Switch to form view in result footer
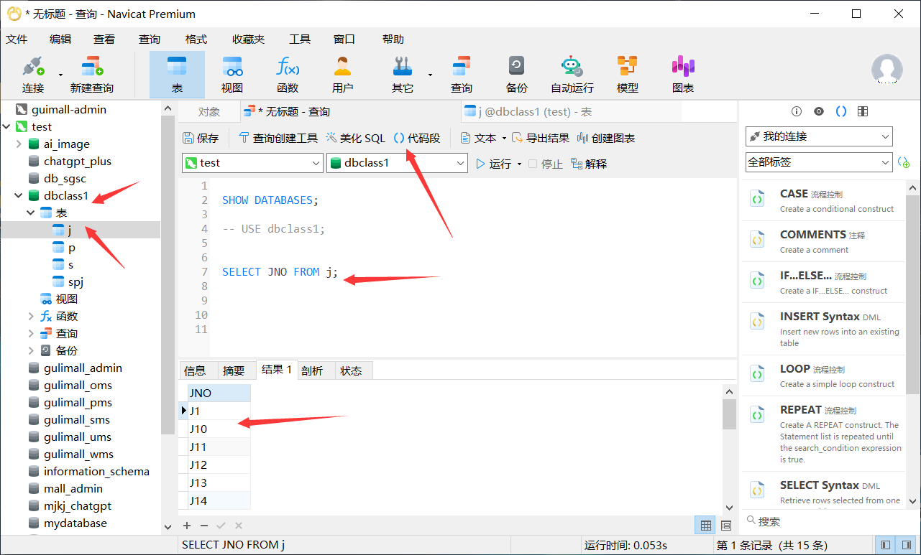This screenshot has width=921, height=555. point(725,526)
